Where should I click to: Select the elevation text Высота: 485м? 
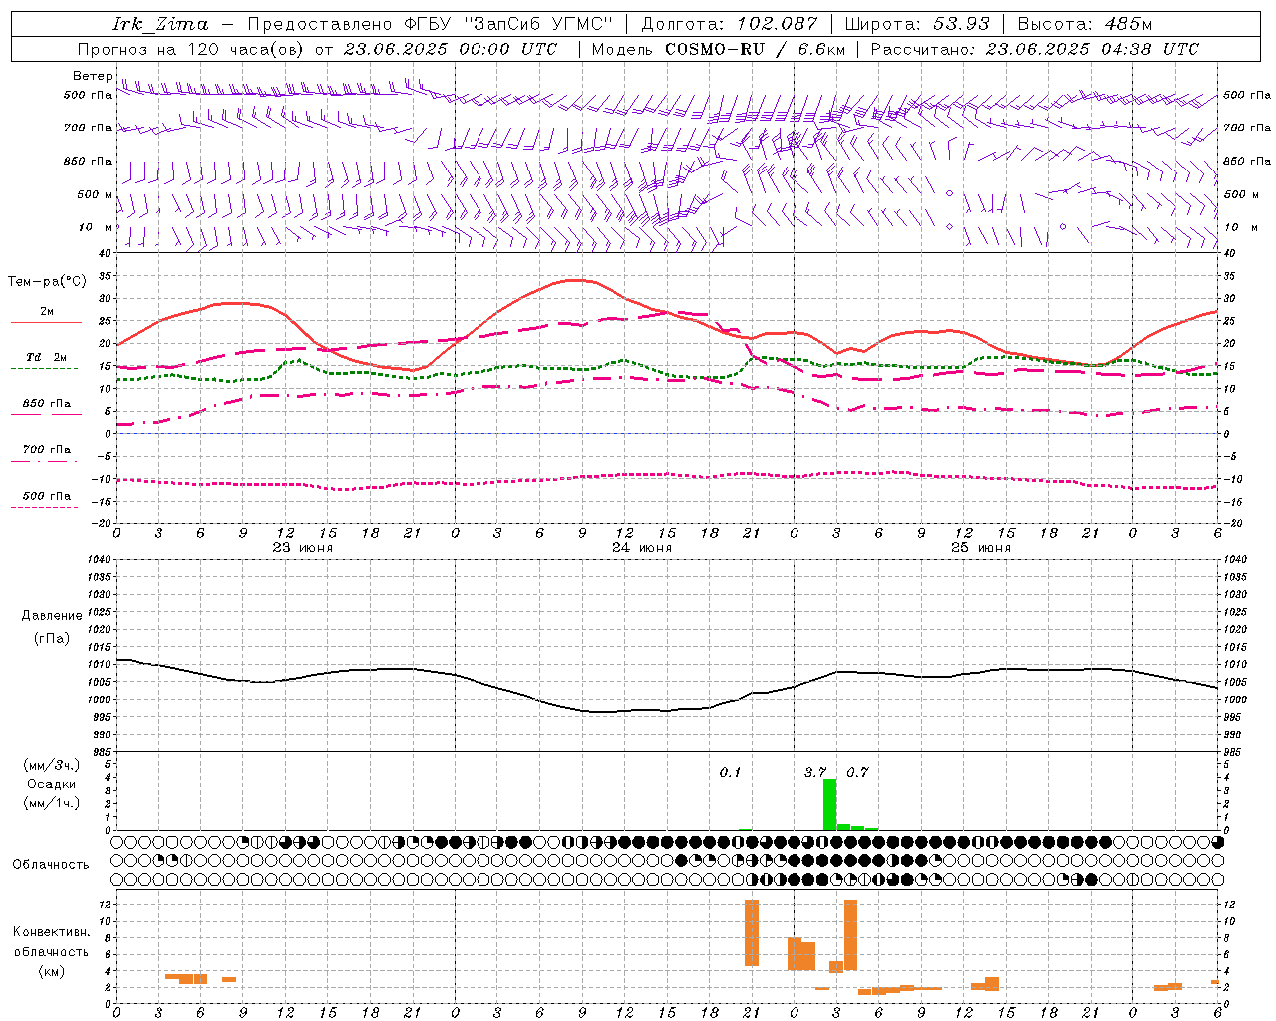[x=1085, y=24]
